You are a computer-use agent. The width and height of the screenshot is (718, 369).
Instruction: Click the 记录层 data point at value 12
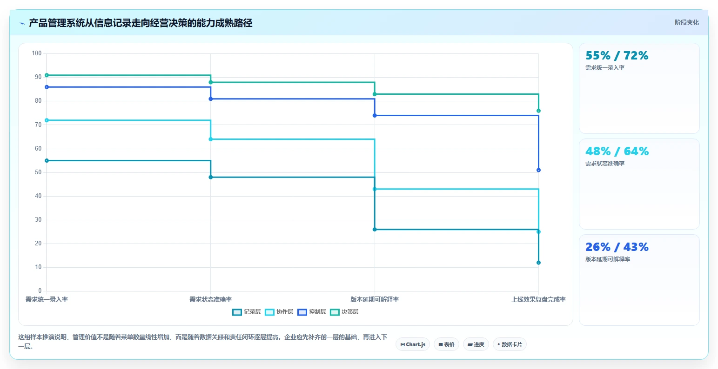(538, 263)
